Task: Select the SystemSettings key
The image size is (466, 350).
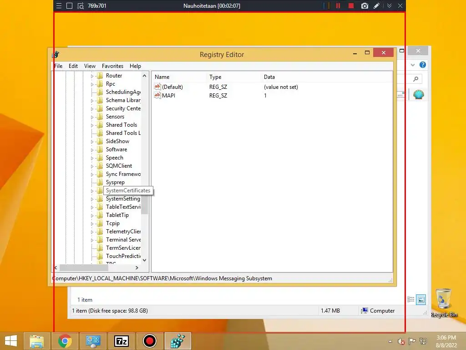Action: [x=123, y=199]
